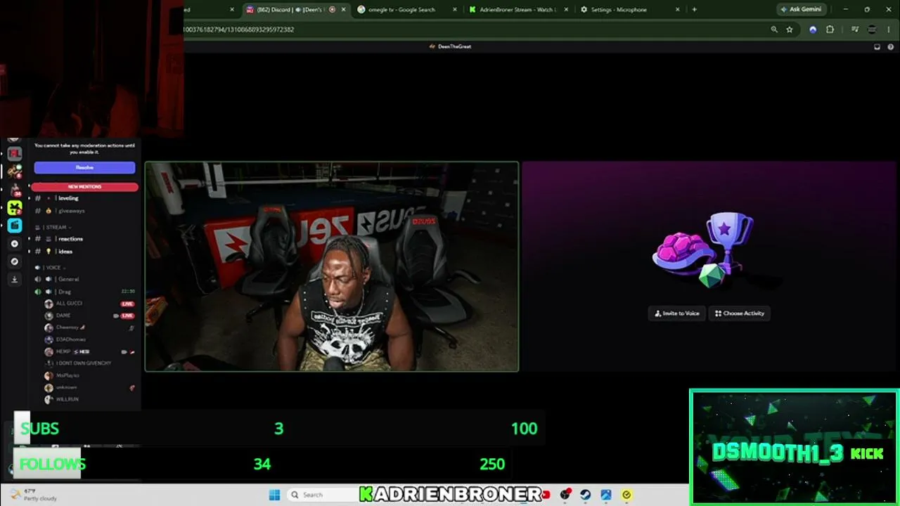The height and width of the screenshot is (506, 900).
Task: Open the yellow circular app icon on the taskbar
Action: point(626,495)
